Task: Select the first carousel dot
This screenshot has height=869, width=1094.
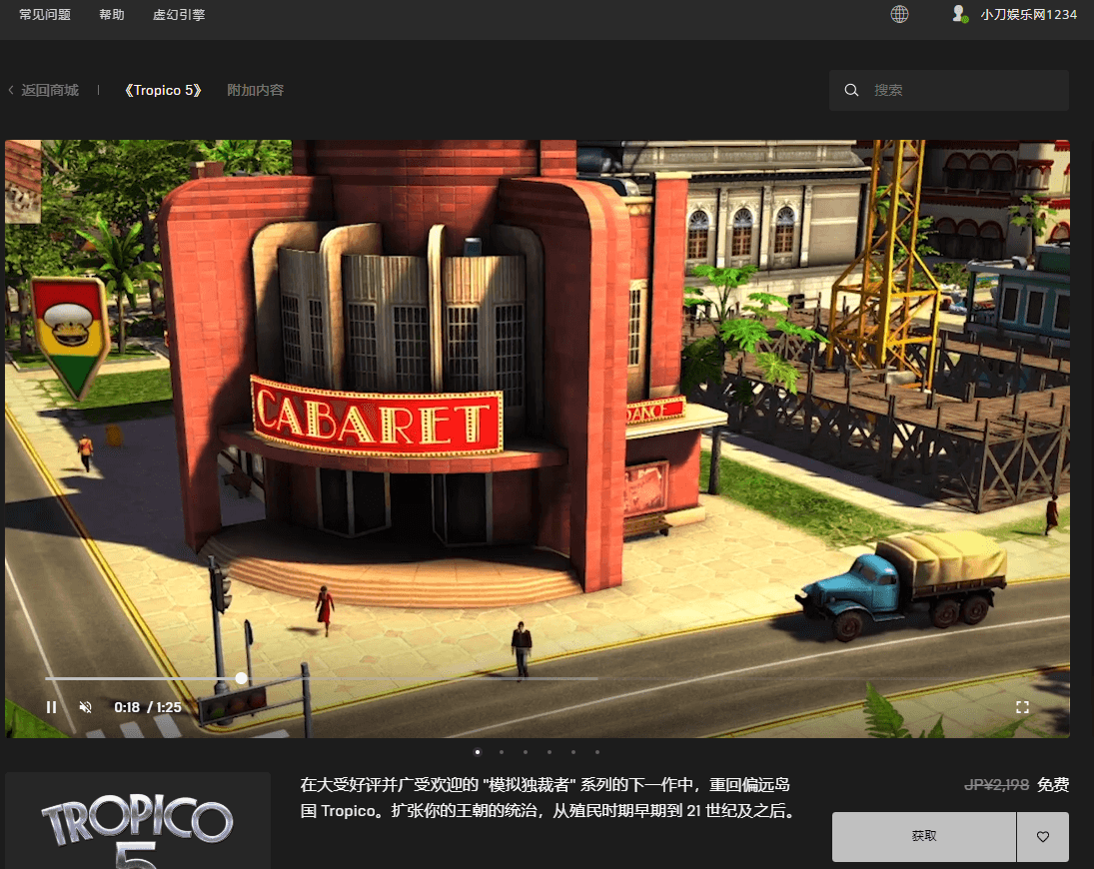Action: [478, 752]
